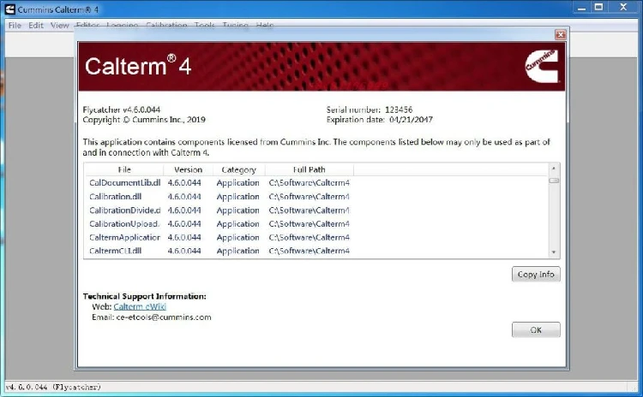Click the list scrollbar down arrow
The height and width of the screenshot is (397, 643).
(x=554, y=252)
